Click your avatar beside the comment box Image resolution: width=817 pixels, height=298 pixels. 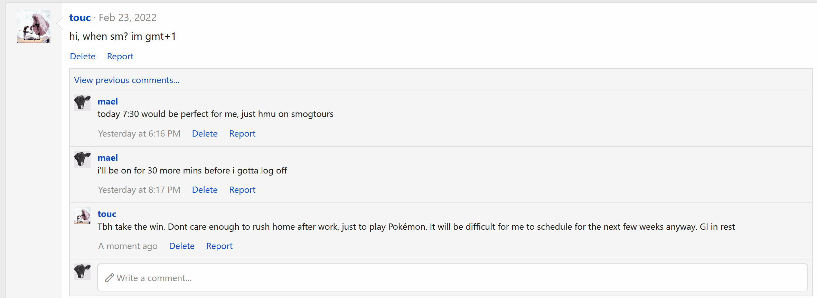[x=82, y=272]
